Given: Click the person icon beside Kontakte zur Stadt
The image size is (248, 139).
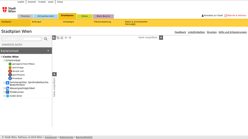Looking at the screenshot, I should click(x=203, y=16).
